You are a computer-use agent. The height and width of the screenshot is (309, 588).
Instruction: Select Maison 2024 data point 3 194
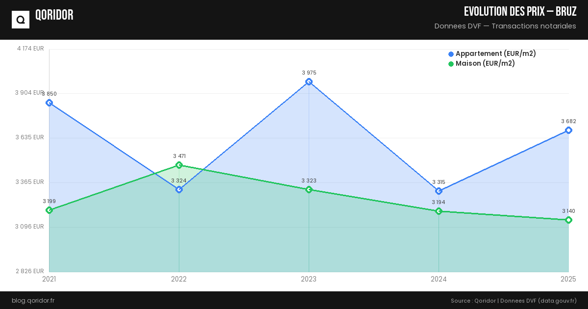(x=439, y=211)
